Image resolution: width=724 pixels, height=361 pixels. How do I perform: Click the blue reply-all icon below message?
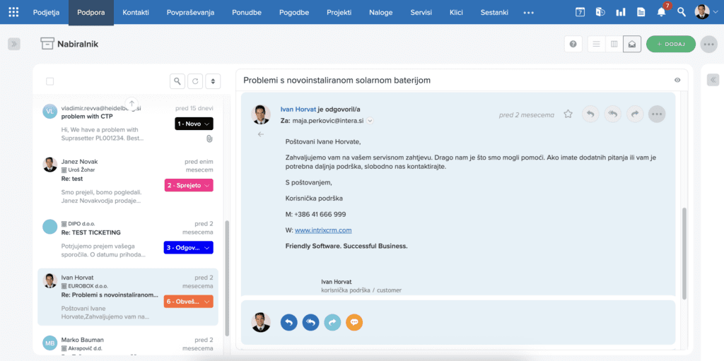click(310, 322)
